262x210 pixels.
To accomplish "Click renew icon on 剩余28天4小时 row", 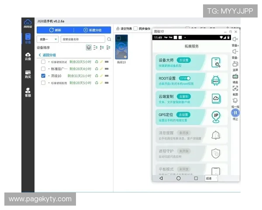I will [x=97, y=69].
